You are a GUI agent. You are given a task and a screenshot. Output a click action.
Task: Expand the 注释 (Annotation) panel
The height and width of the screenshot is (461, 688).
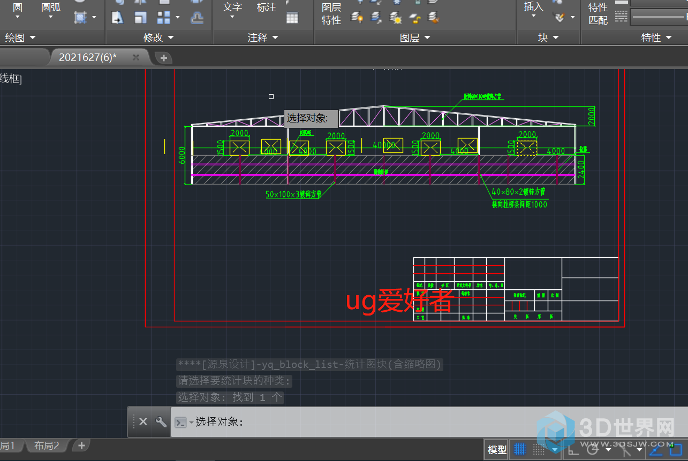click(263, 37)
